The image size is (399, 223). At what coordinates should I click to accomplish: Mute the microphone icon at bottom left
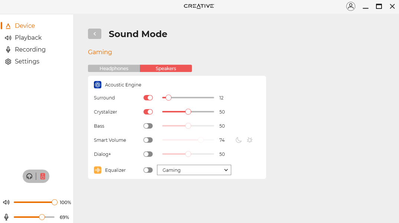pos(6,217)
